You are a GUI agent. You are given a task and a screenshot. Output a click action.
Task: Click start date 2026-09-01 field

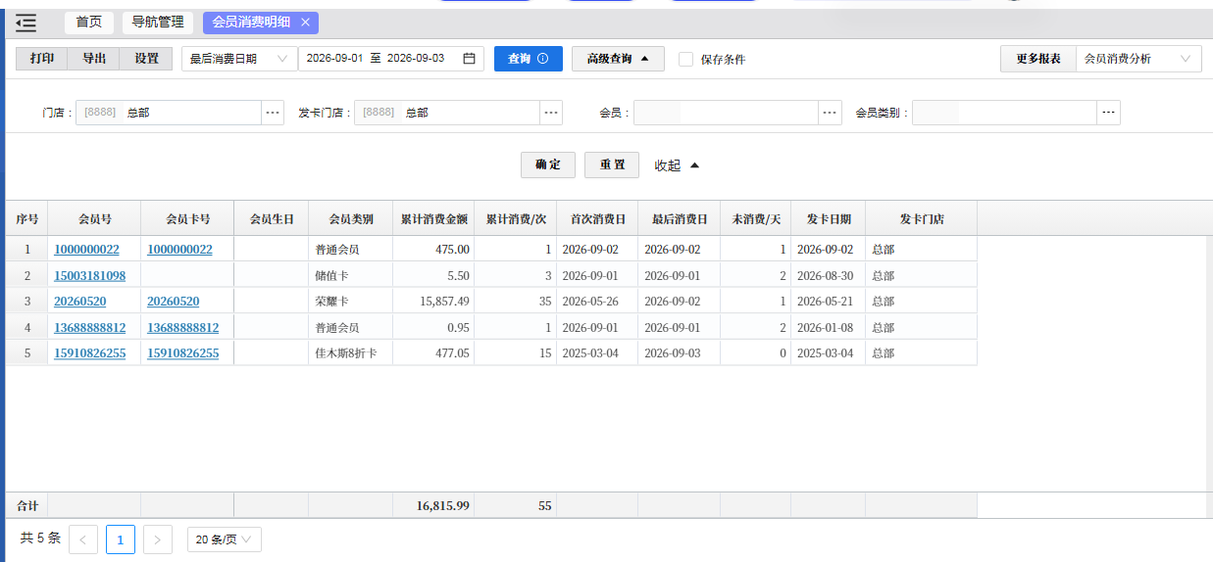(334, 59)
